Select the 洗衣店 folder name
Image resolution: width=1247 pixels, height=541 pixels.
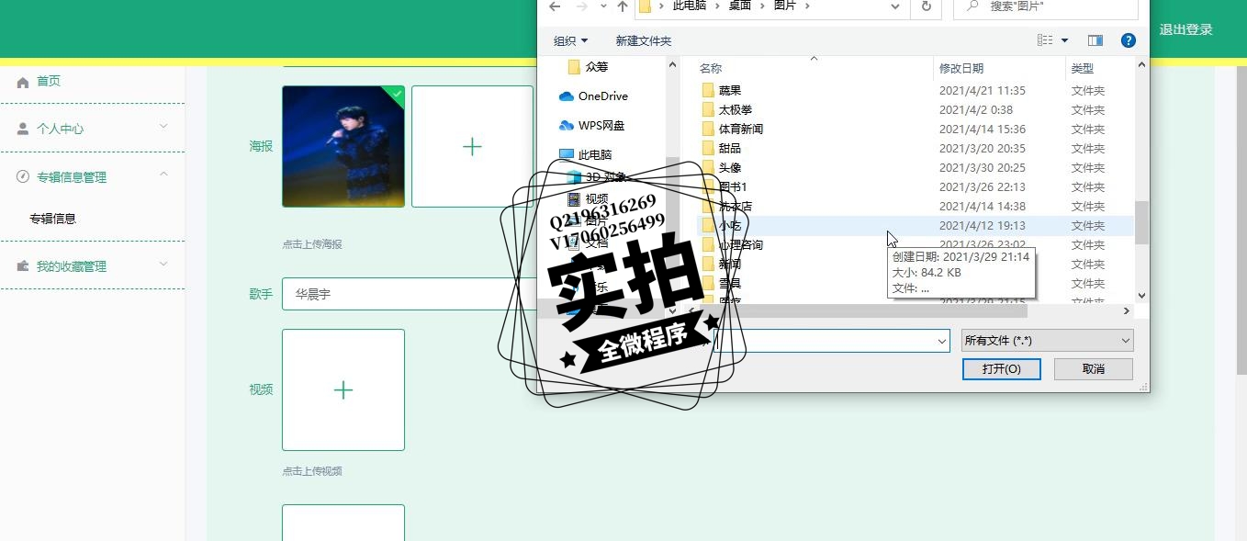[x=736, y=206]
